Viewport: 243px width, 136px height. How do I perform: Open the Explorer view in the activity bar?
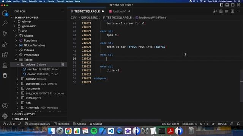point(5,13)
